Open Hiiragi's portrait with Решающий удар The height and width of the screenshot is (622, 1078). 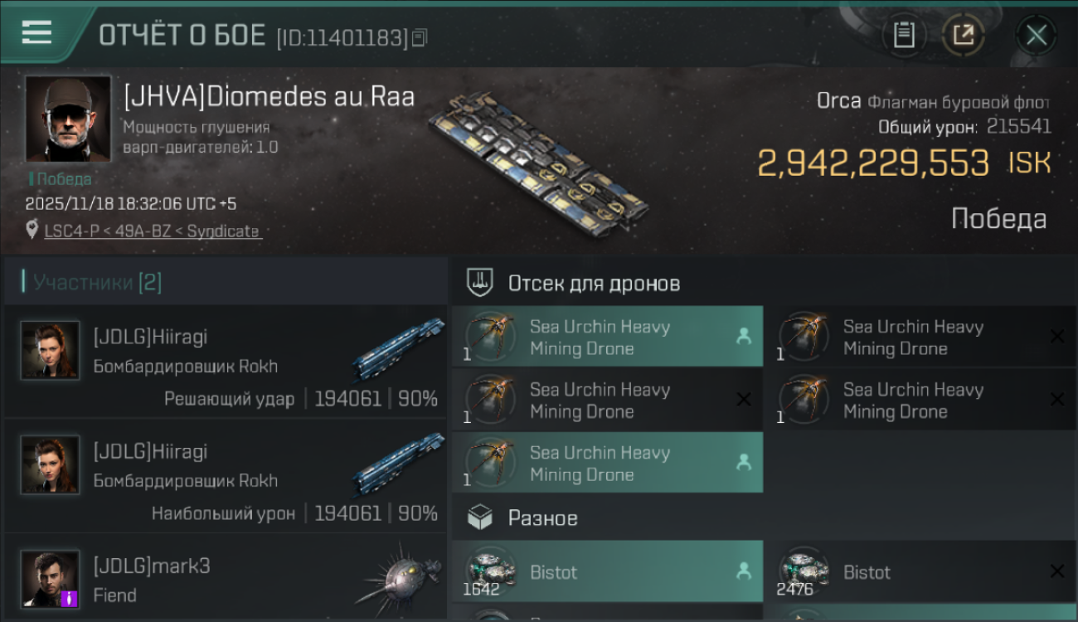pos(51,350)
